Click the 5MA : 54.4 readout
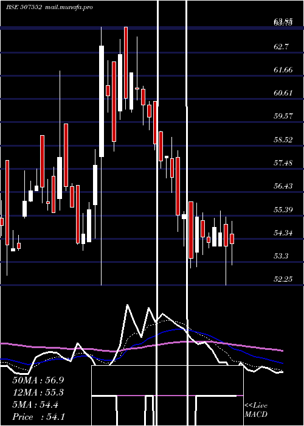 click(35, 405)
